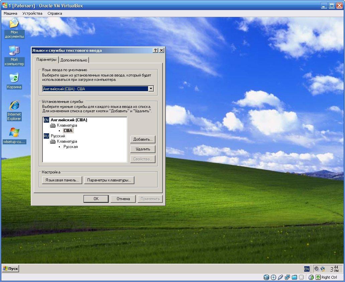Click the USB devices status icon

tap(280, 277)
